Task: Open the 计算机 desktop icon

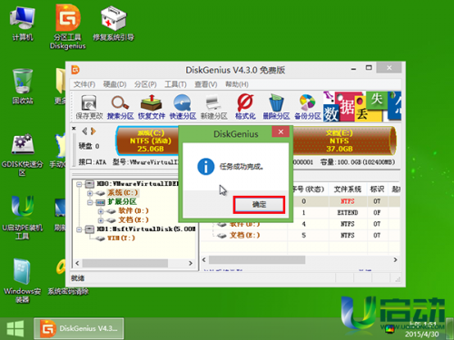Action: (x=23, y=24)
